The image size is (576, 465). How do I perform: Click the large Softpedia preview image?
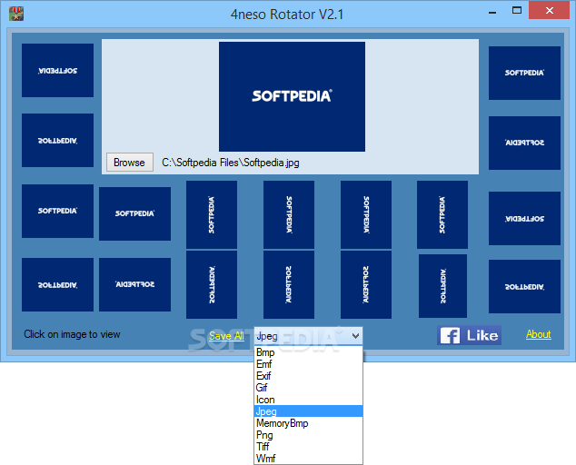click(x=292, y=96)
